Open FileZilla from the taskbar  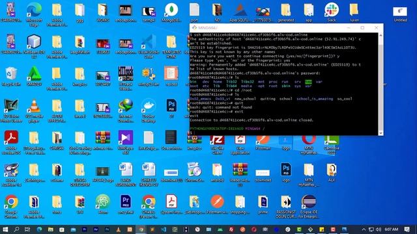231,229
